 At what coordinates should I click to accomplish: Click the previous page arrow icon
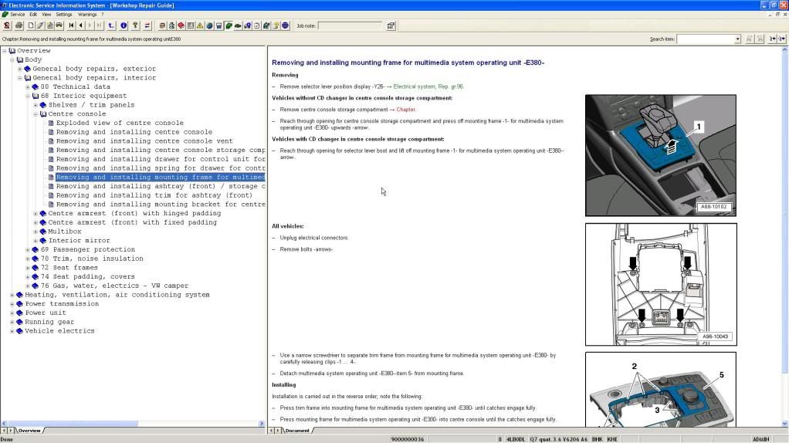point(81,25)
